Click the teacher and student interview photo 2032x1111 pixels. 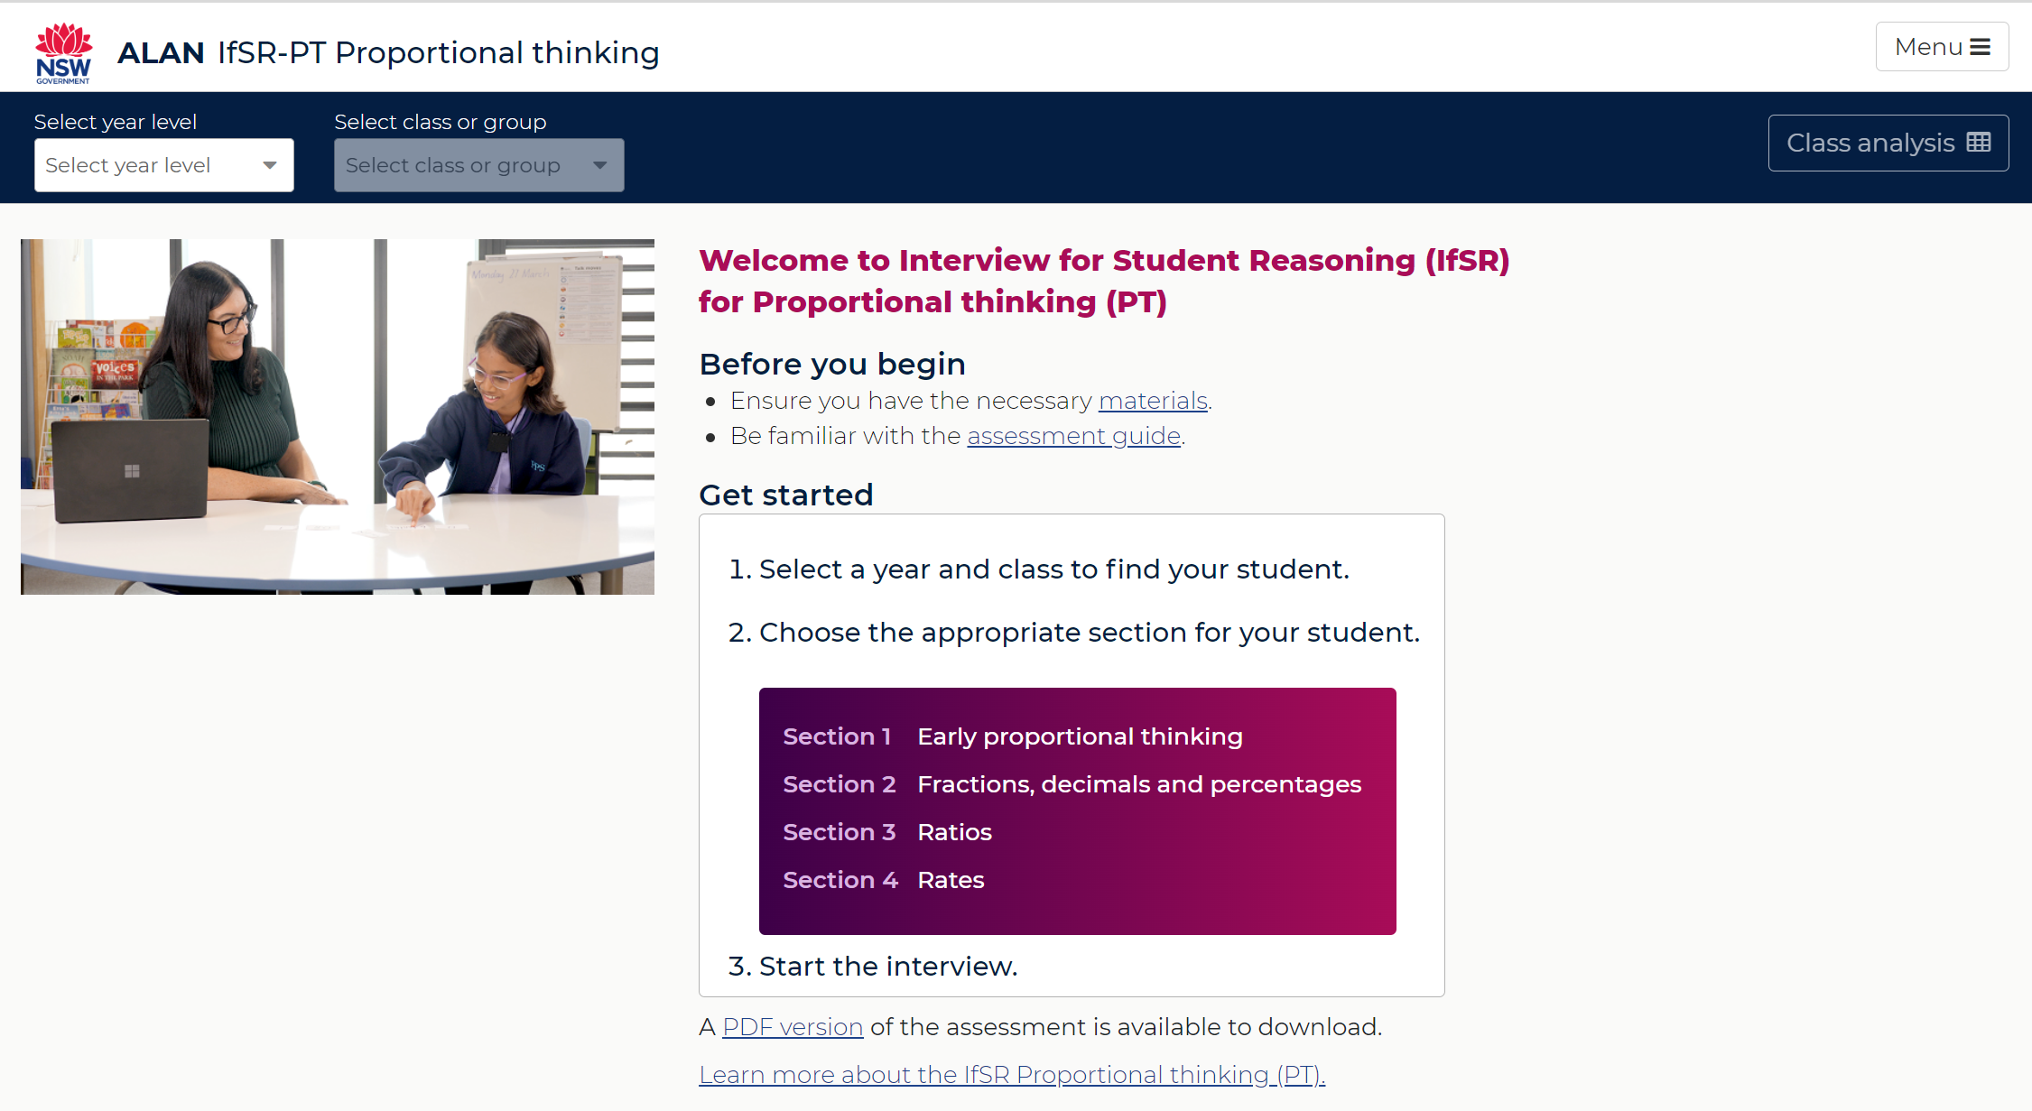338,416
